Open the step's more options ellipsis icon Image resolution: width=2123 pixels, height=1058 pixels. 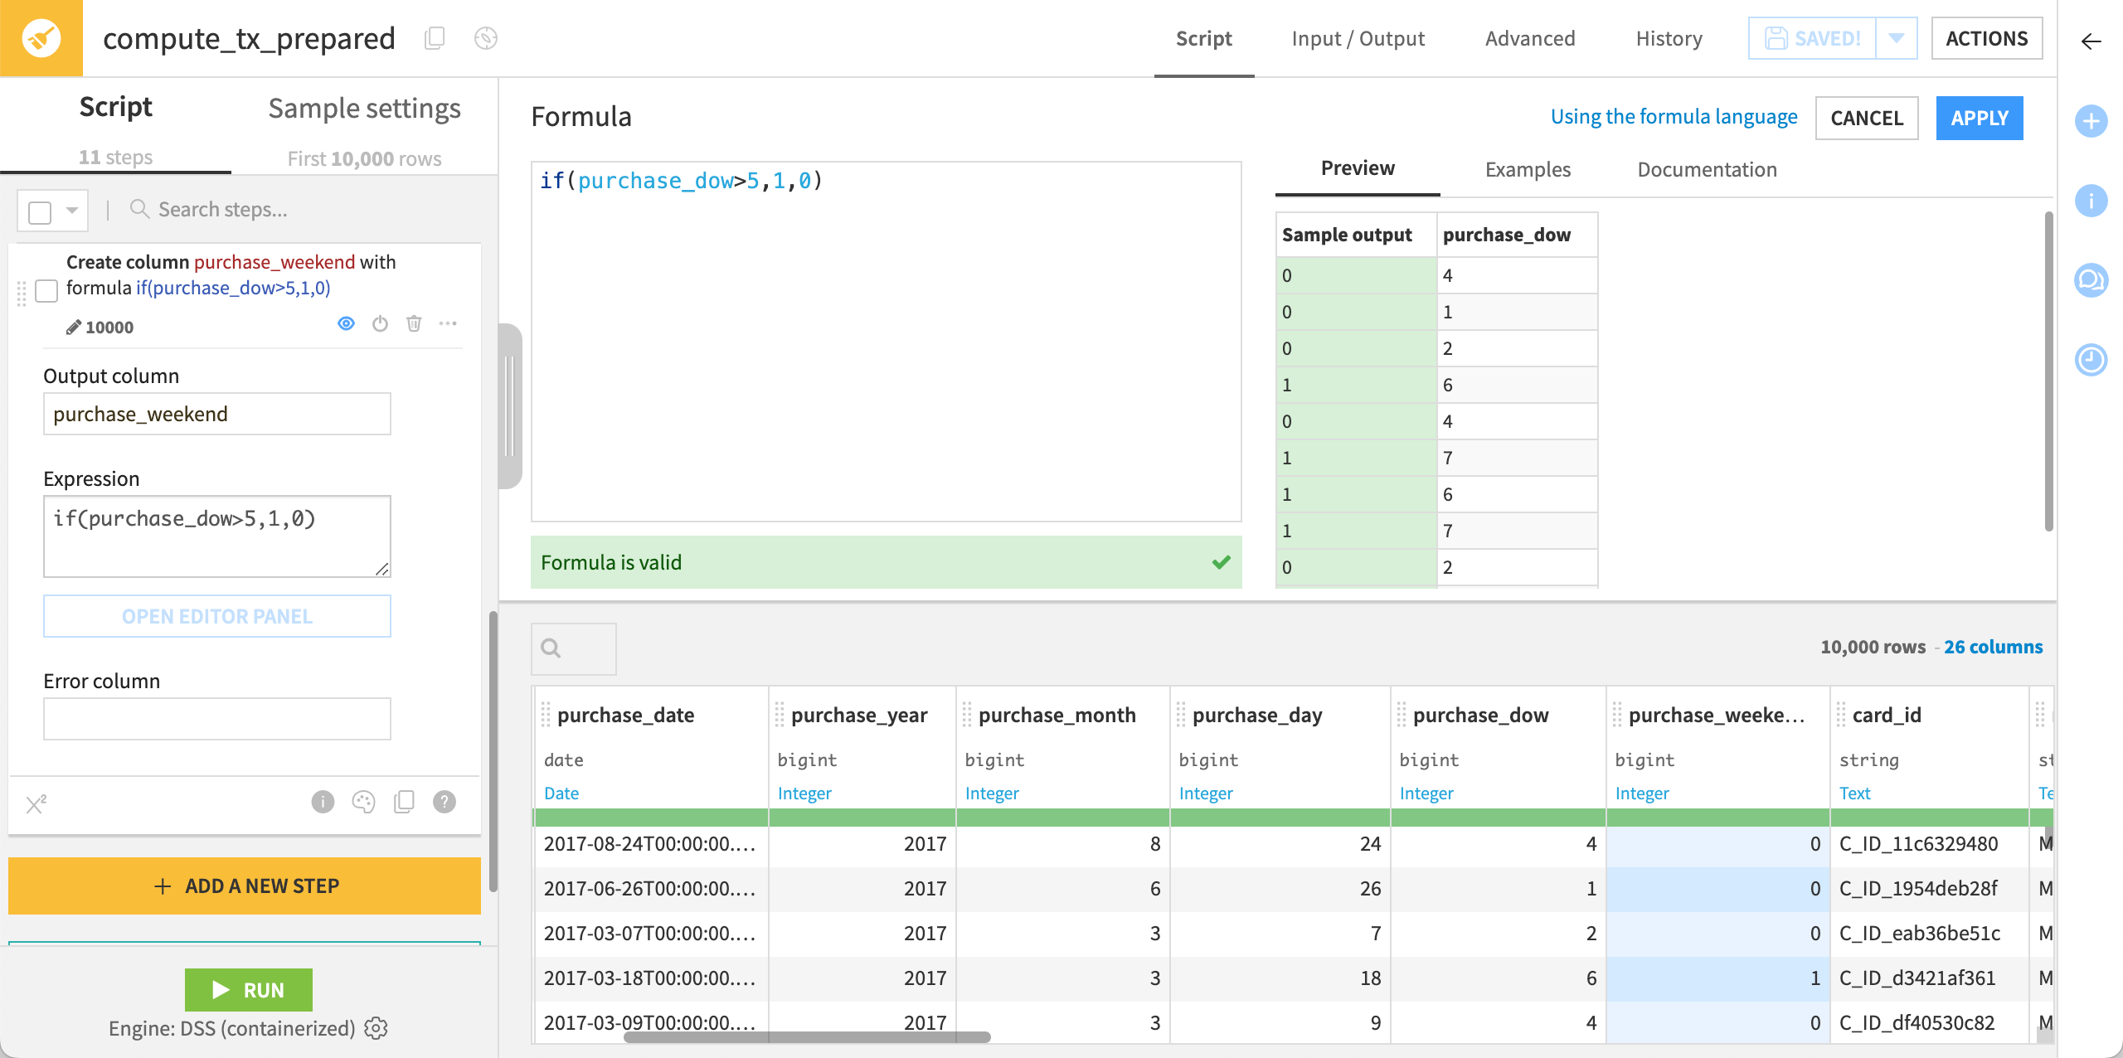[x=449, y=324]
